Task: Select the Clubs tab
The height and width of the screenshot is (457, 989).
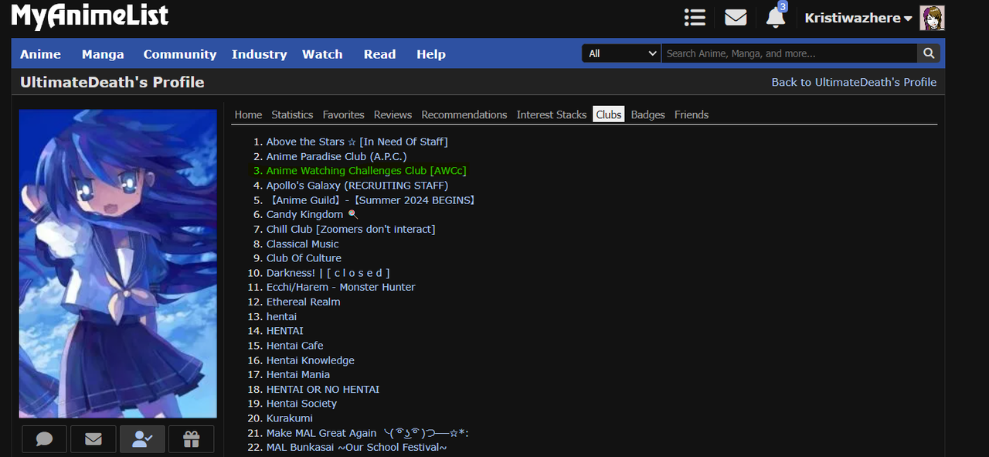Action: click(609, 114)
